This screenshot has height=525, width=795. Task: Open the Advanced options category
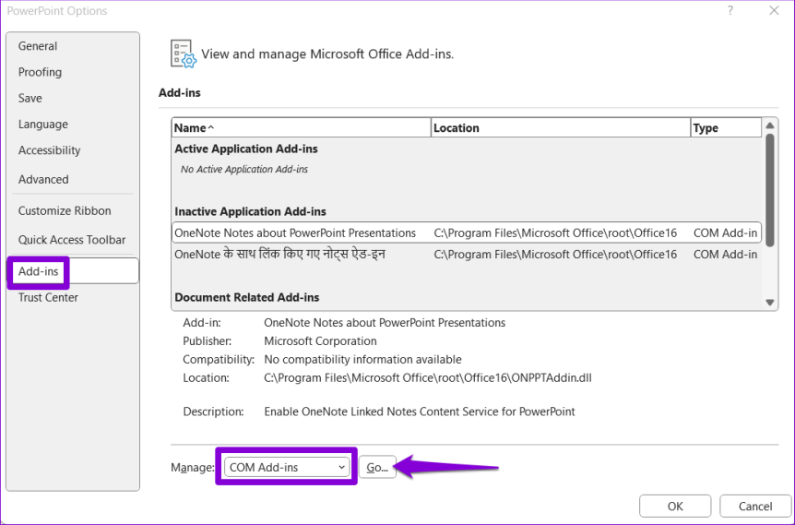(43, 180)
